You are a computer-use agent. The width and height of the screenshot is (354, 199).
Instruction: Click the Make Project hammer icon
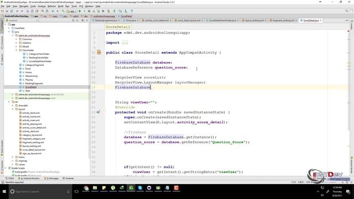point(63,11)
